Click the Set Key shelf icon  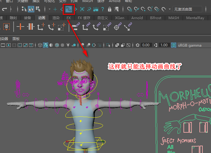tap(20, 27)
